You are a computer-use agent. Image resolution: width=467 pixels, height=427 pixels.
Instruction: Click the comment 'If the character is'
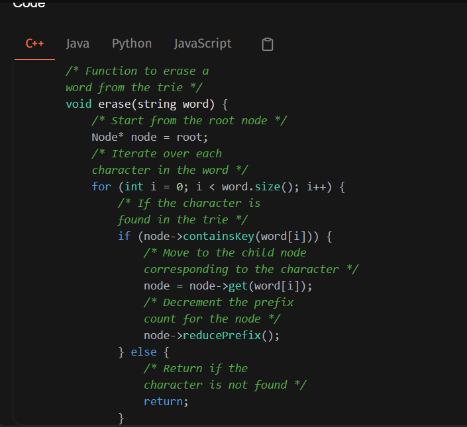click(x=189, y=204)
